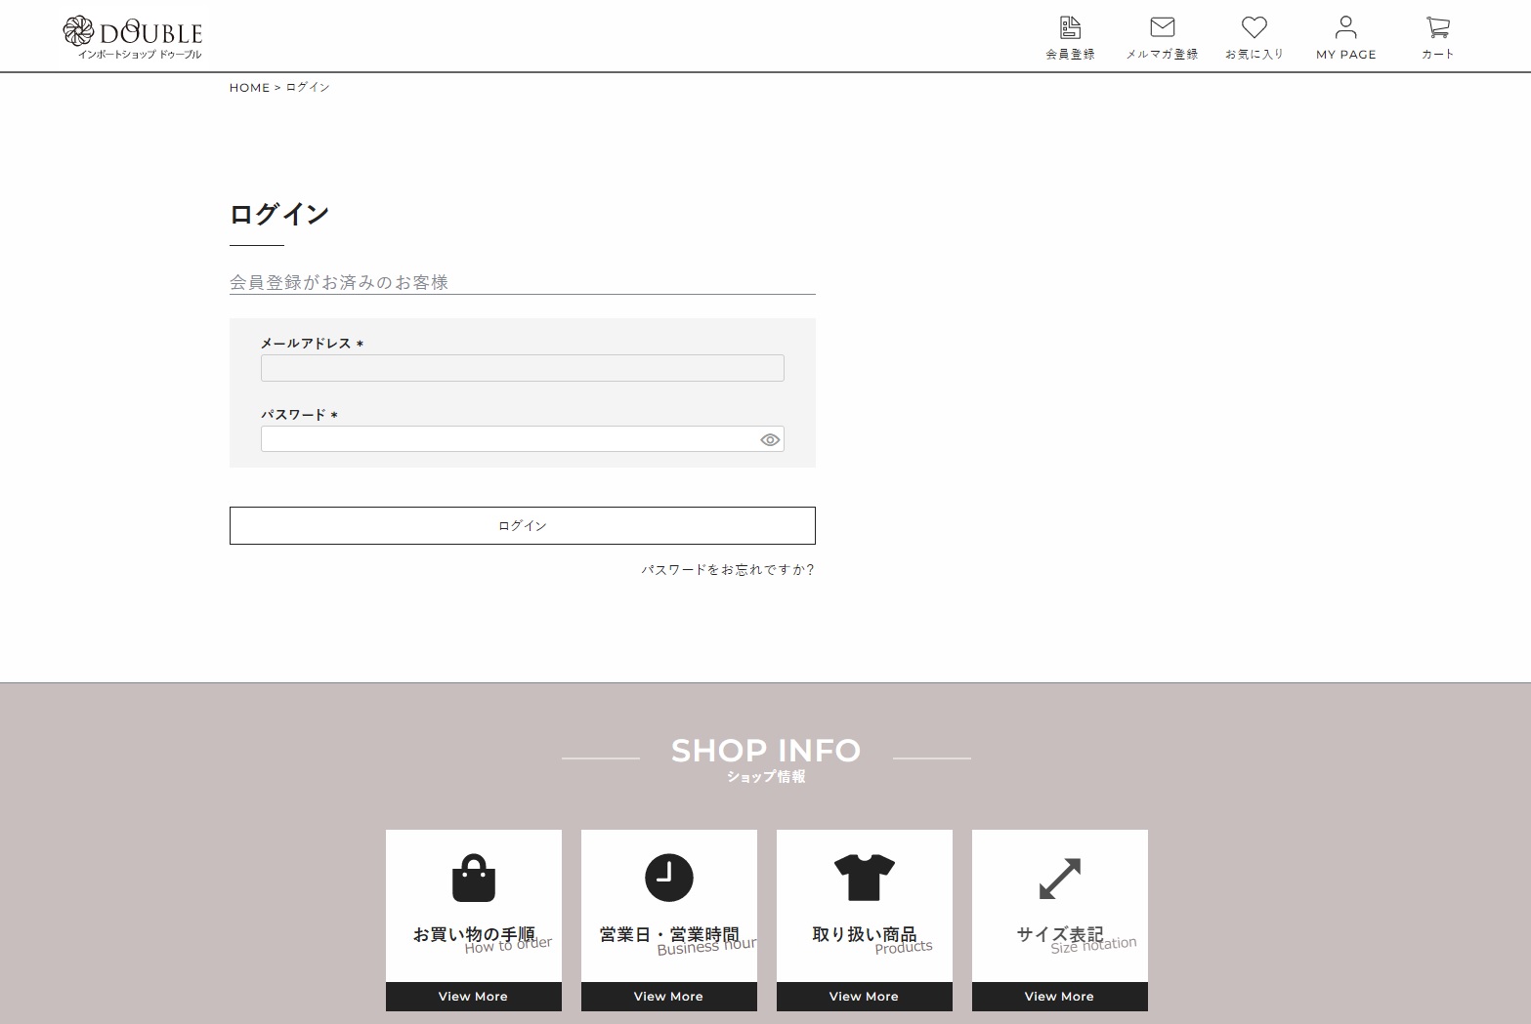This screenshot has height=1024, width=1531.
Task: Click HOME in the breadcrumb
Action: [249, 88]
